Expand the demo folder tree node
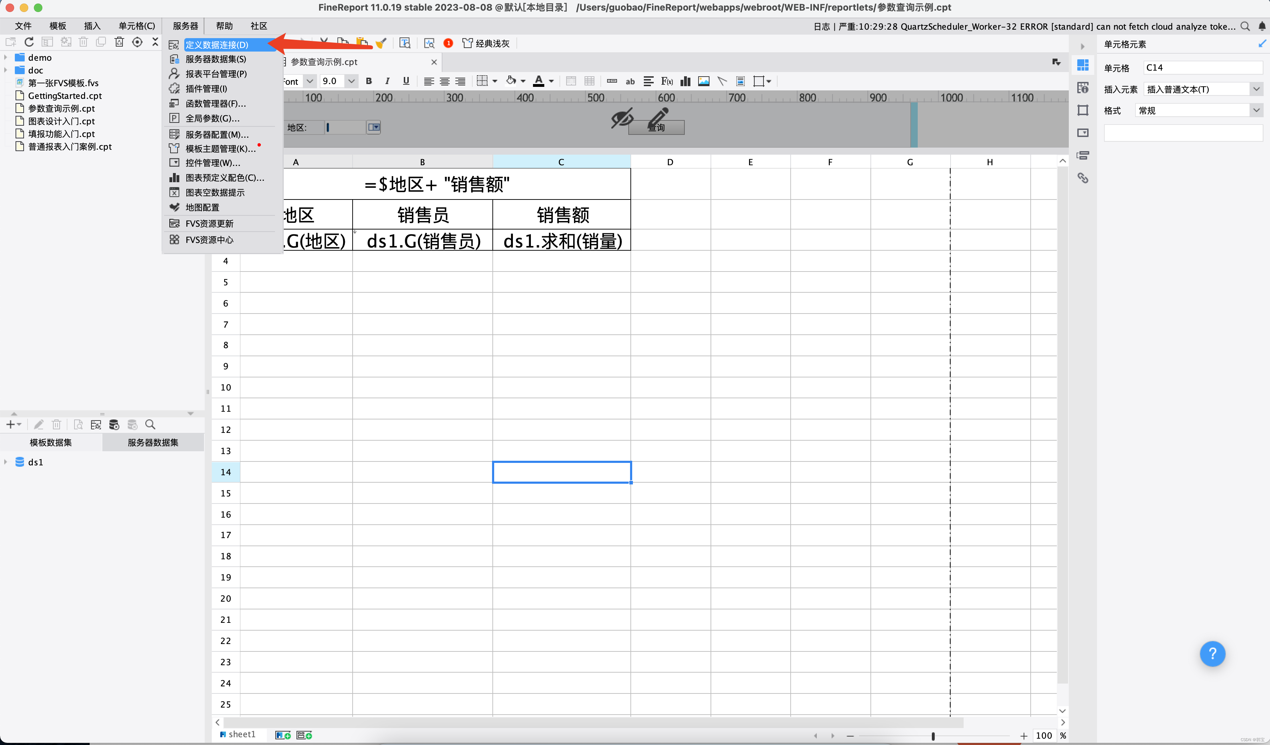 tap(6, 58)
